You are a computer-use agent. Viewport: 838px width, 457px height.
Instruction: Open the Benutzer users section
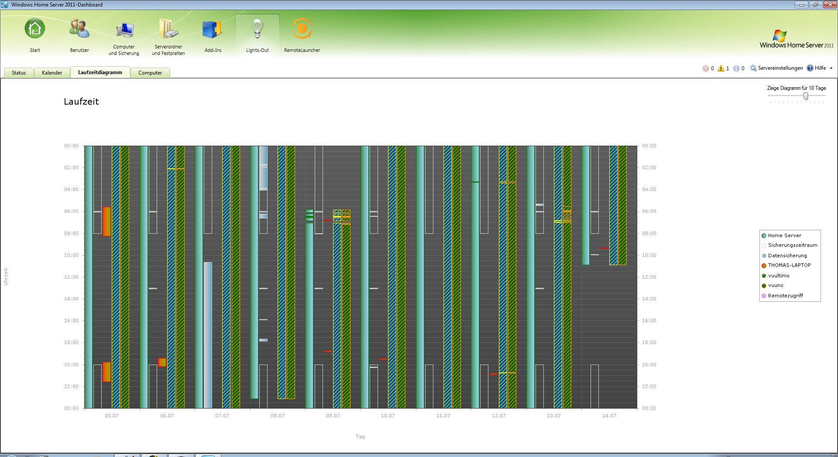[79, 29]
